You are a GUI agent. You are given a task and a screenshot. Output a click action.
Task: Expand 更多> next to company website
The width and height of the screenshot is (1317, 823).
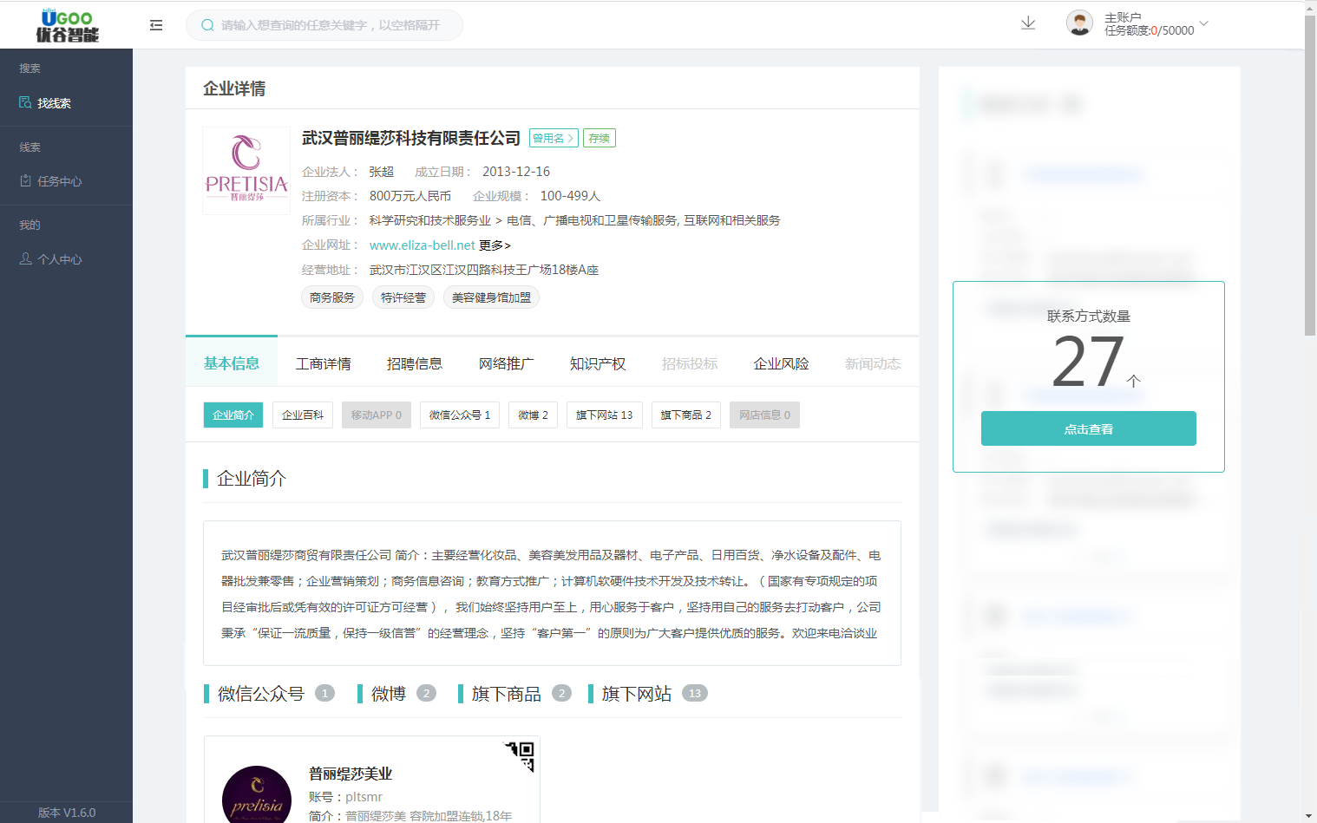point(495,245)
